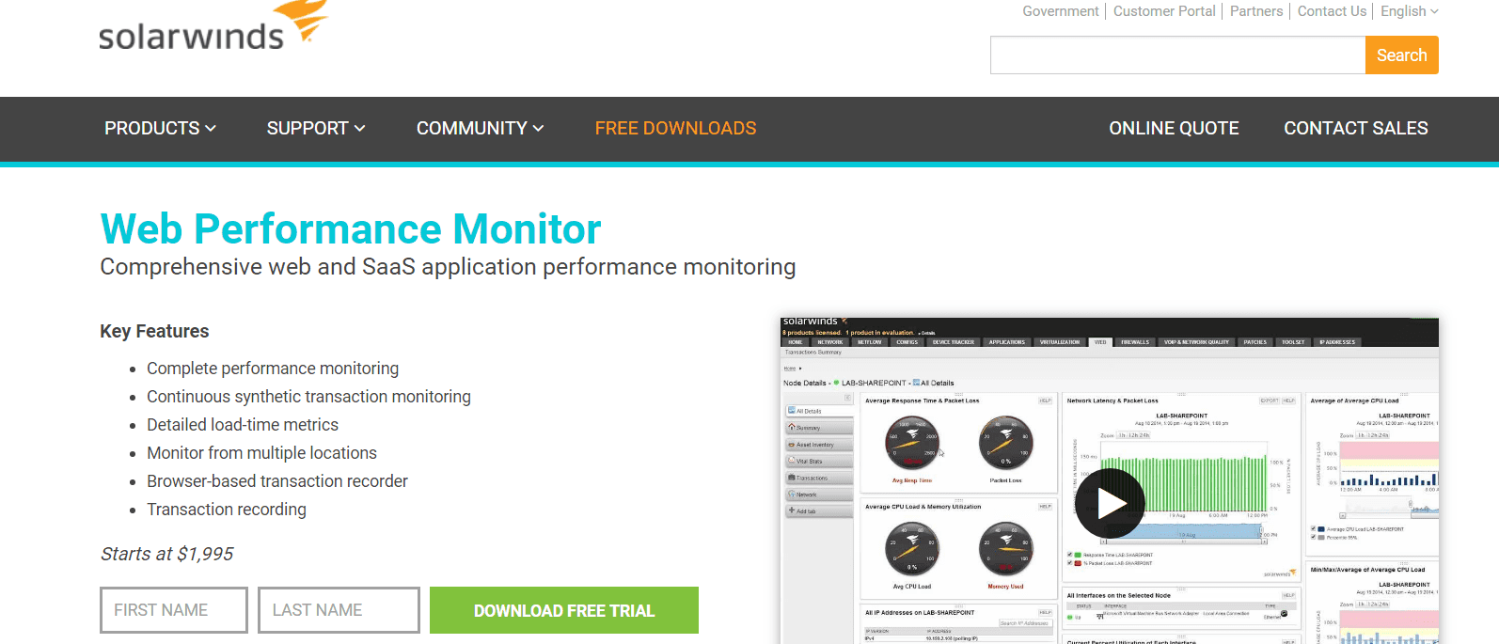Expand the English language dropdown
Viewport: 1499px width, 644px height.
coord(1410,11)
